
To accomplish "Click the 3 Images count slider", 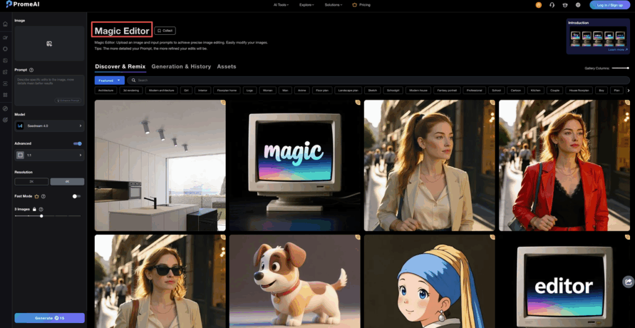I will click(48, 216).
